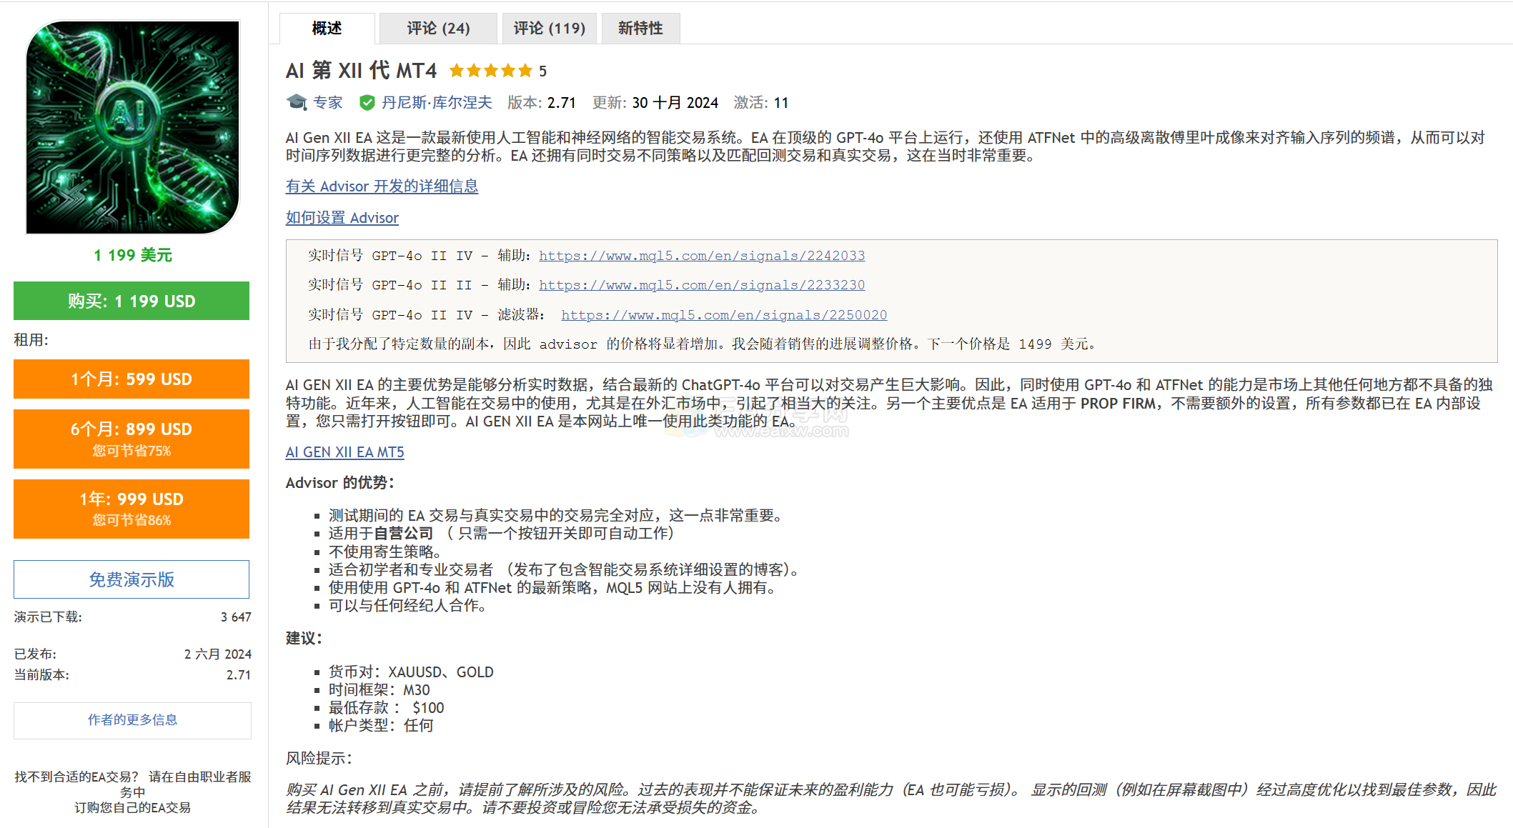Click the 帐户类型: 任何 line

381,726
